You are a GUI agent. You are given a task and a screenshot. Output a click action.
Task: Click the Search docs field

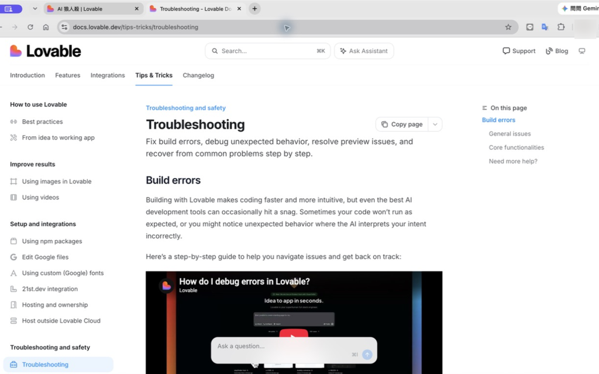coord(267,51)
